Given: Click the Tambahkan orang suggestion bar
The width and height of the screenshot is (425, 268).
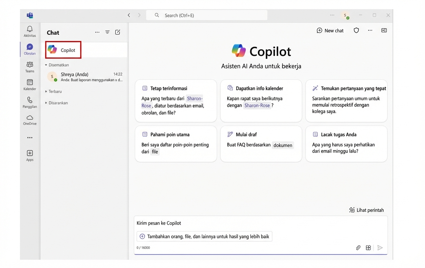Looking at the screenshot, I should pyautogui.click(x=204, y=236).
